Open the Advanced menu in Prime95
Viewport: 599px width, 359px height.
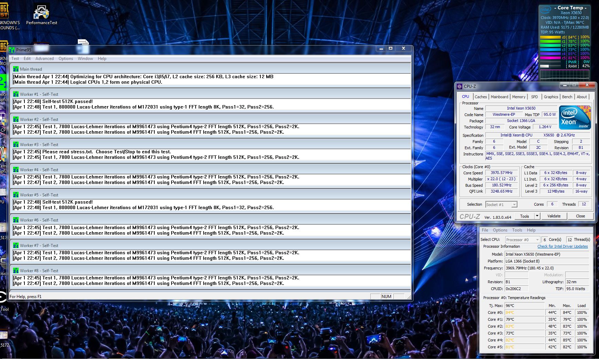(44, 59)
